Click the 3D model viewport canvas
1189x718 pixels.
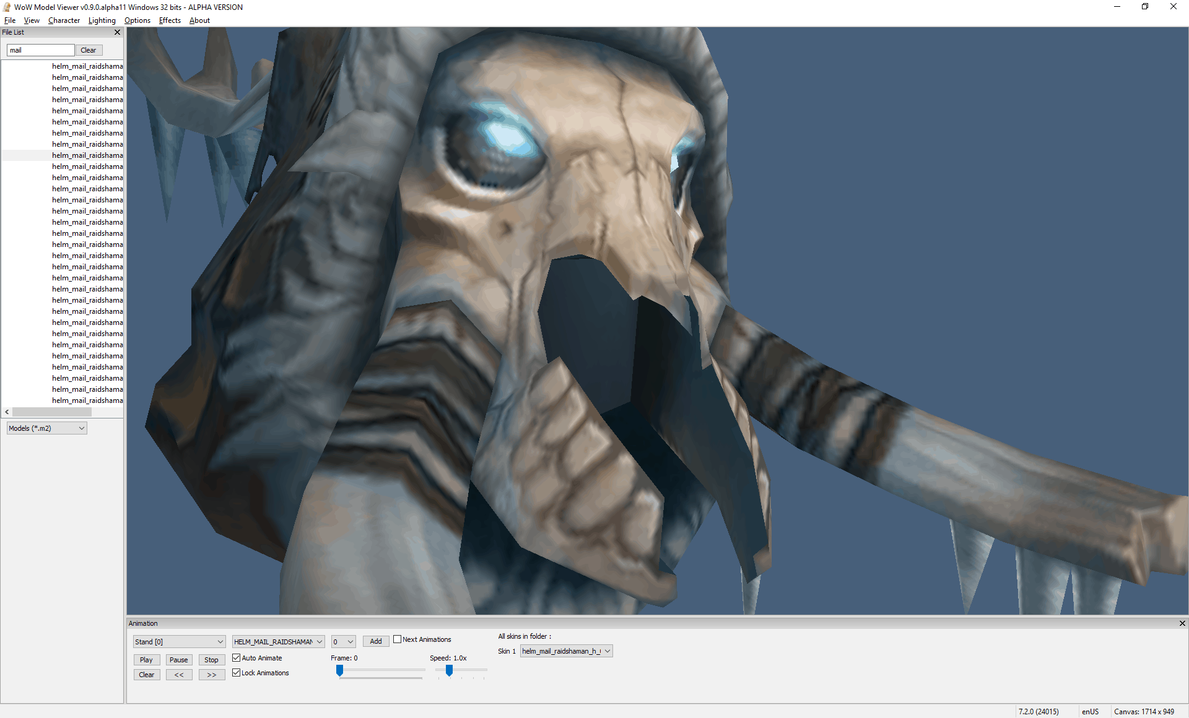[x=658, y=321]
